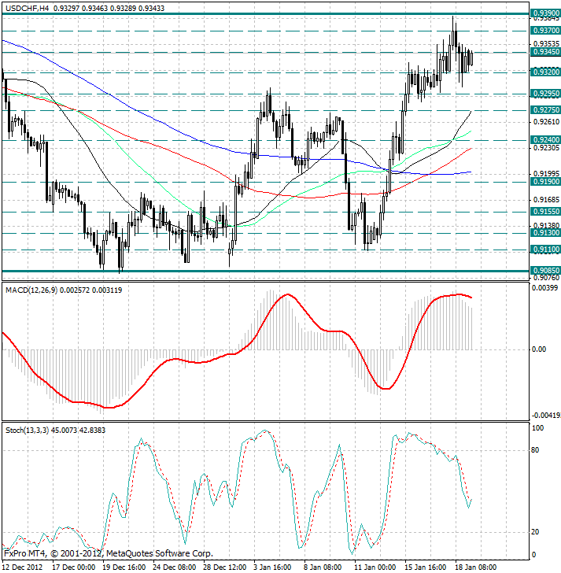Select the 0.9155 price level label
The width and height of the screenshot is (561, 573).
click(545, 212)
